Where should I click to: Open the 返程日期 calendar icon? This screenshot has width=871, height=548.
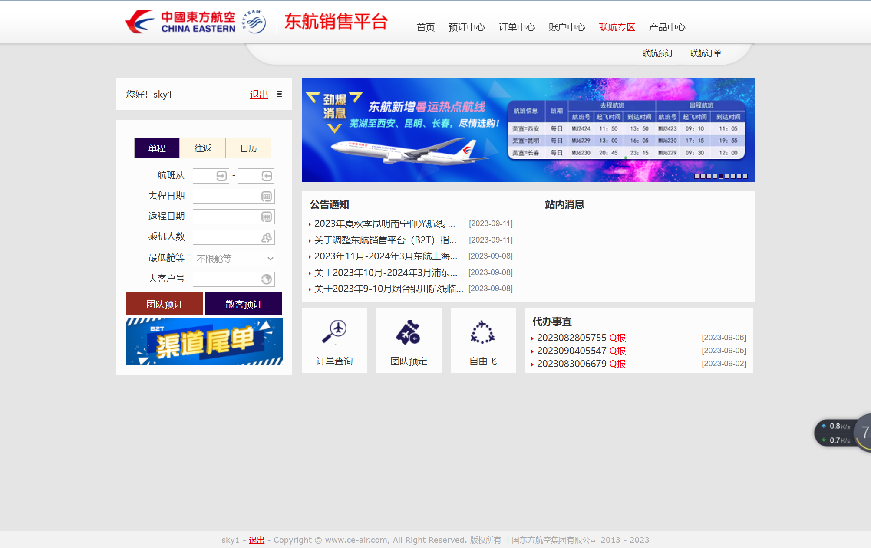coord(267,217)
